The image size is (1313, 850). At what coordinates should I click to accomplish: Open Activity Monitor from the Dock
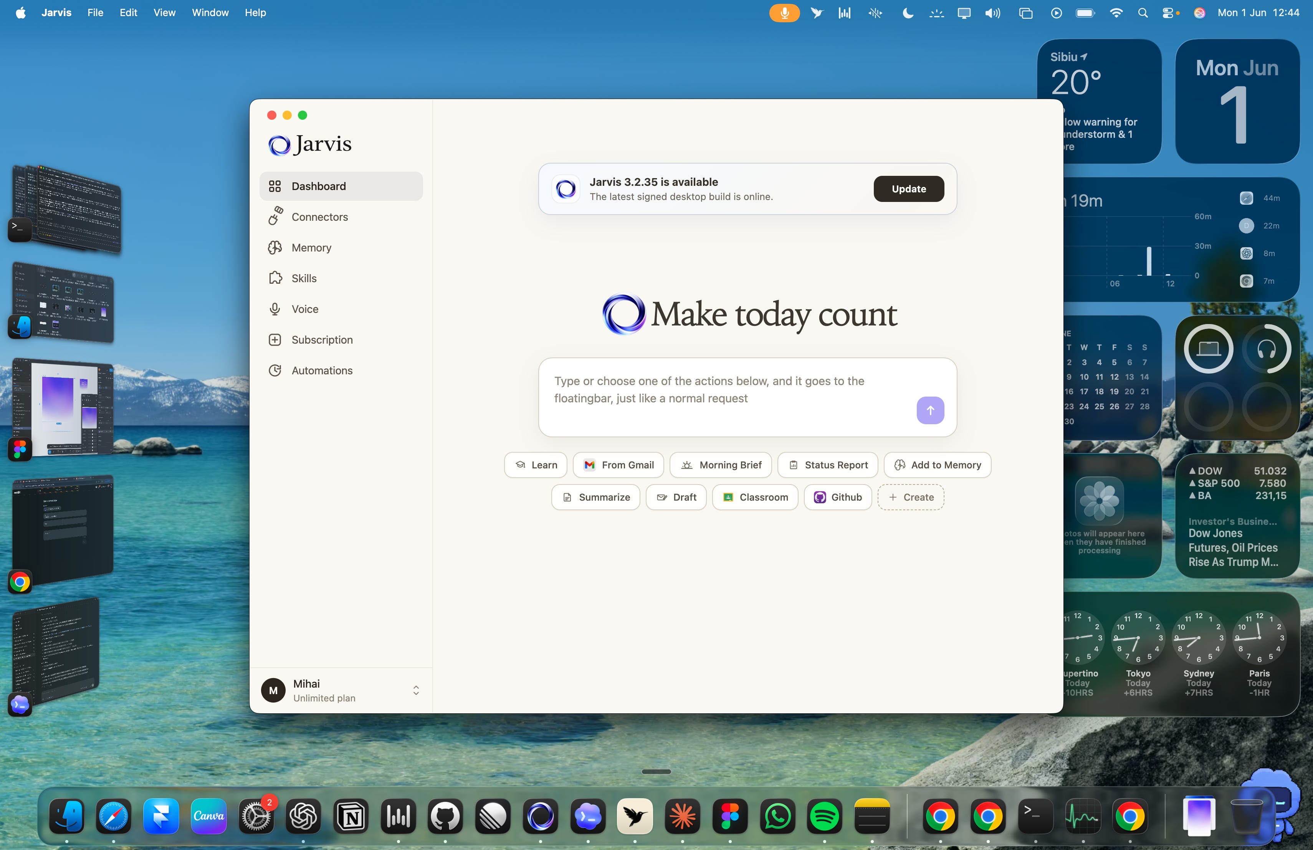1082,816
